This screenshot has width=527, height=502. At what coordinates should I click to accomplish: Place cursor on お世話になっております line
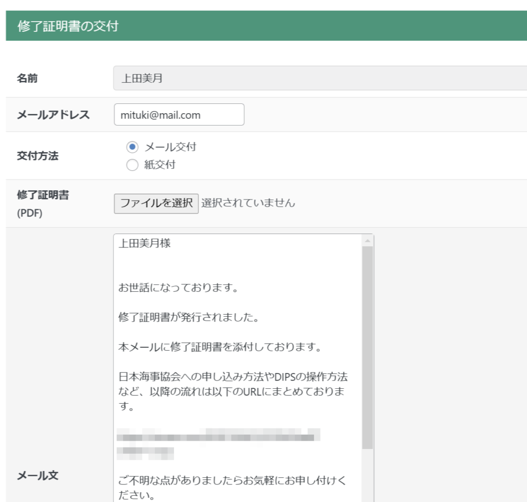178,288
